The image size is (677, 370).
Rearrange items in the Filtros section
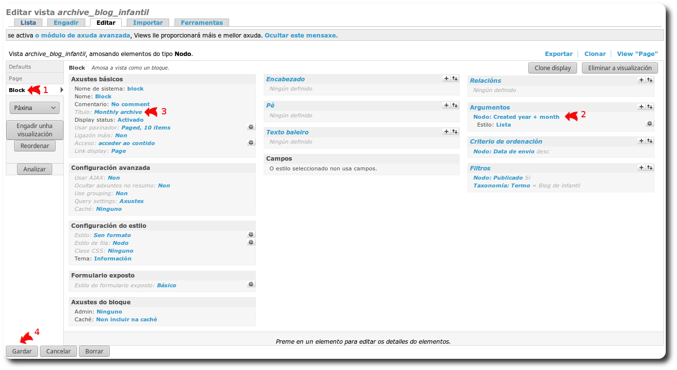tap(650, 167)
